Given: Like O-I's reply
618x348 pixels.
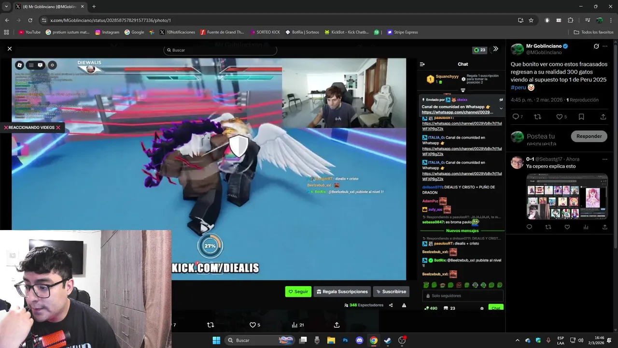Looking at the screenshot, I should pyautogui.click(x=567, y=227).
